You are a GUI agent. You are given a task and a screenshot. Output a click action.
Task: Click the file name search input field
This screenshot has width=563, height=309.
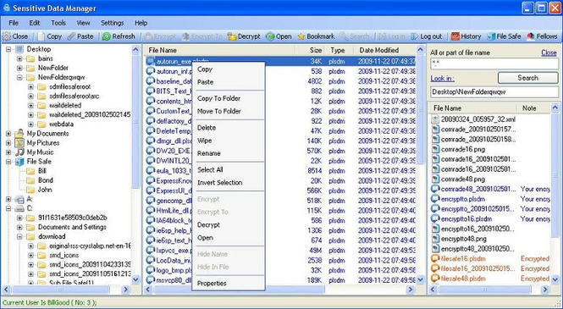click(494, 63)
